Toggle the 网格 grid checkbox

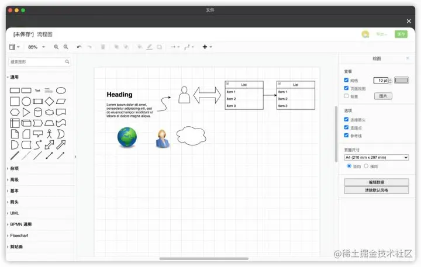coord(346,80)
